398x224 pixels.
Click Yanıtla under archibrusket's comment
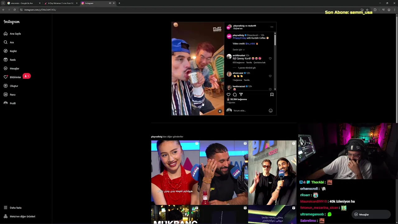249,63
